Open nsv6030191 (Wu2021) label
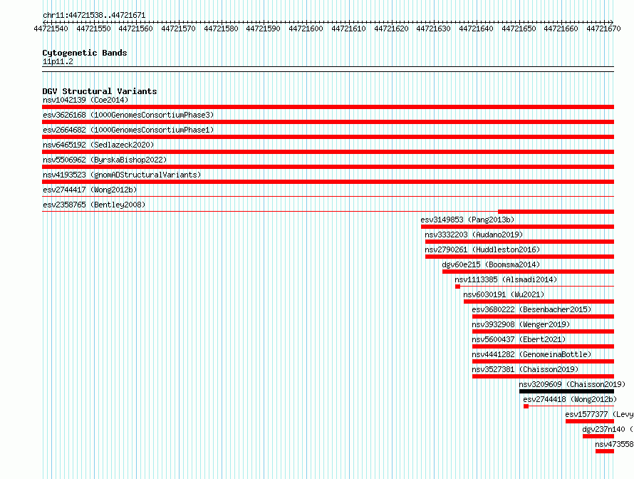This screenshot has height=479, width=634. coord(504,294)
